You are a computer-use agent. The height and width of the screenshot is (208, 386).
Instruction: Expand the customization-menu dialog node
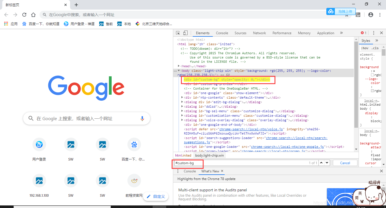pos(182,116)
